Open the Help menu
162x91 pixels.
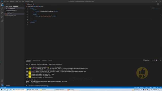pyautogui.click(x=32, y=1)
